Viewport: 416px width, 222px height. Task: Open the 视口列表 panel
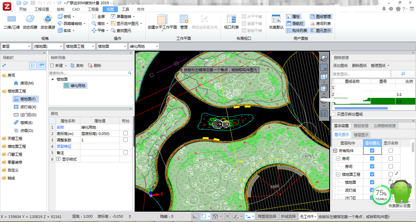click(231, 22)
